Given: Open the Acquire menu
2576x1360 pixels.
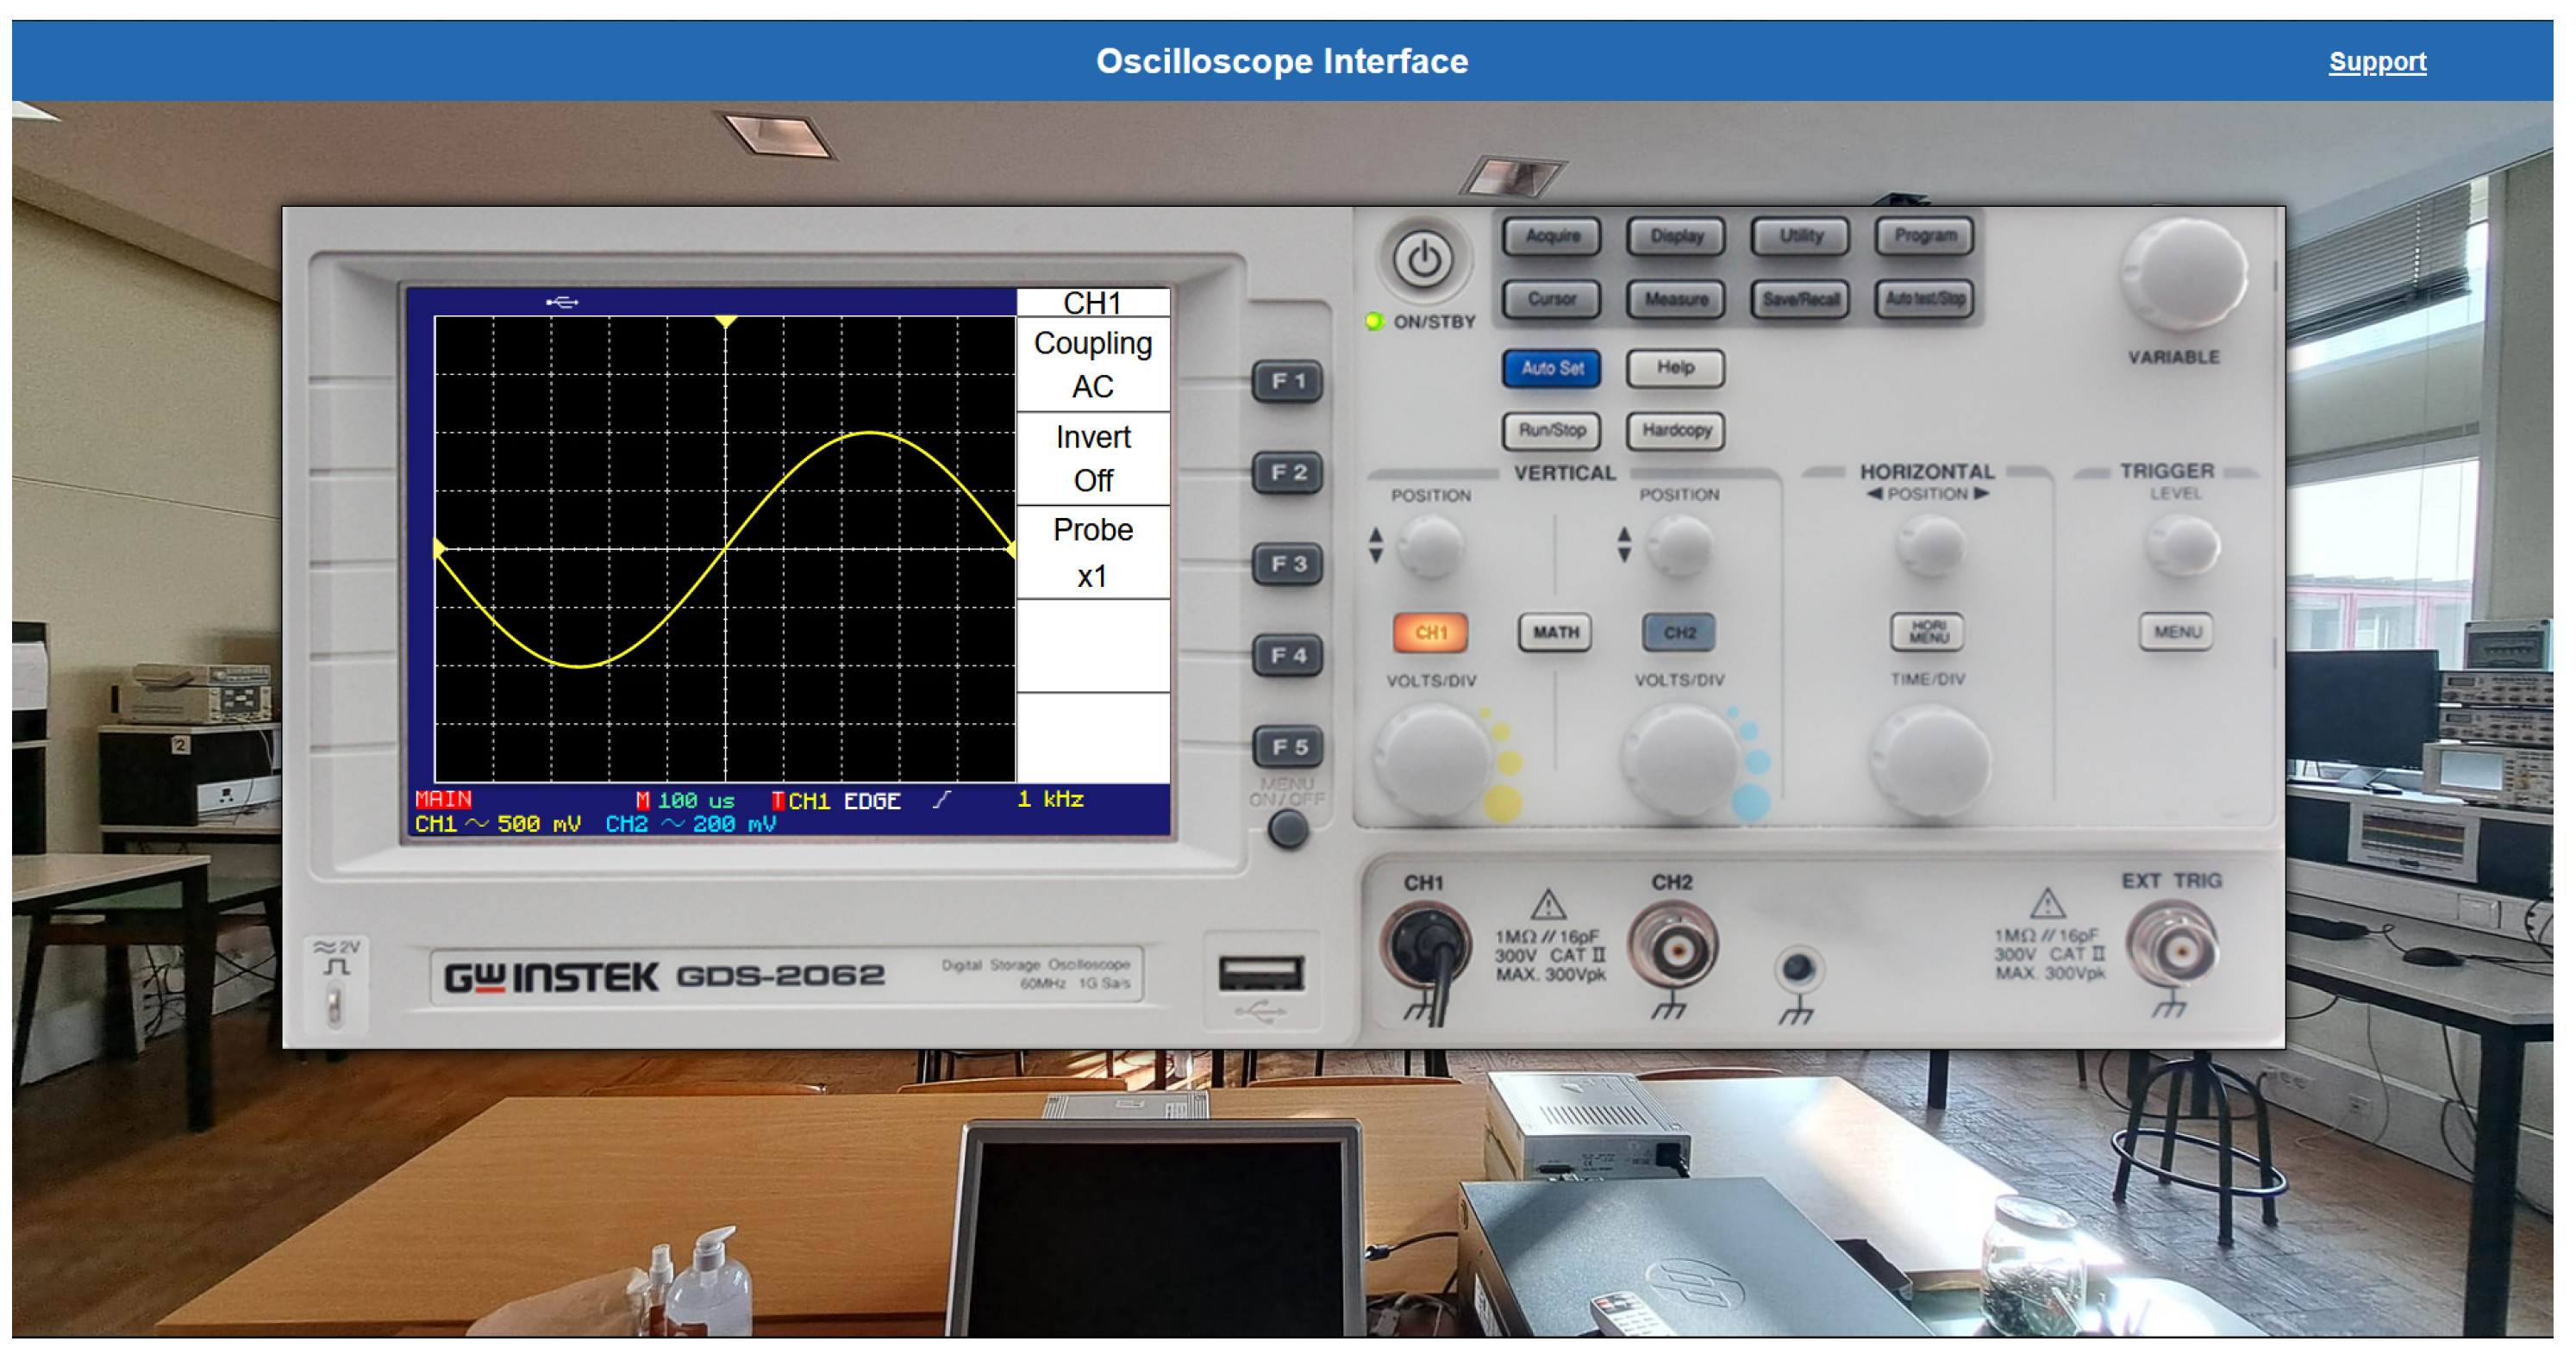Looking at the screenshot, I should (x=1552, y=236).
